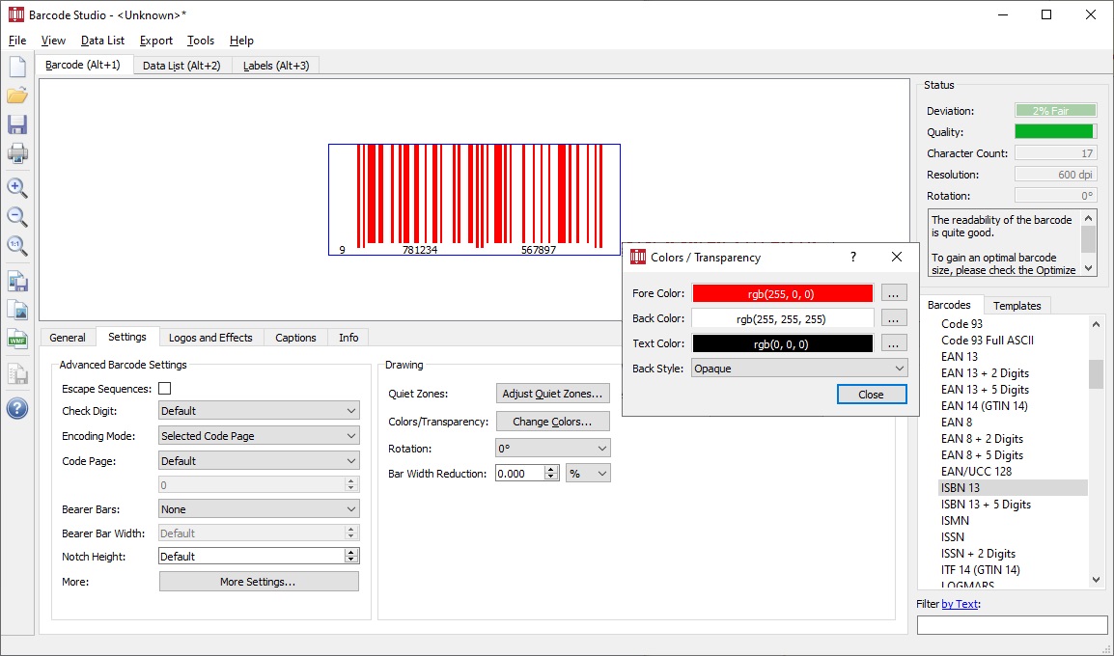Click the Barcode Studio title bar icon
1114x656 pixels.
15,14
